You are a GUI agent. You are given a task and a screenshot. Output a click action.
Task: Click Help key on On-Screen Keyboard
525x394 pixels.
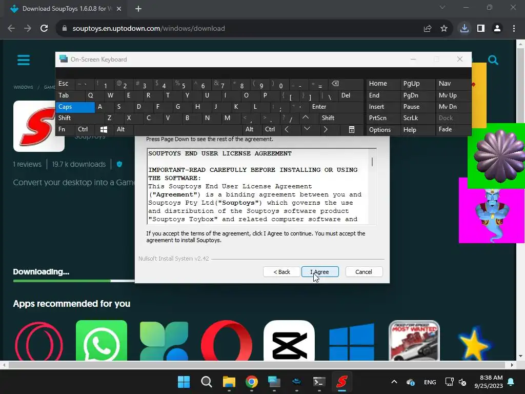[417, 130]
